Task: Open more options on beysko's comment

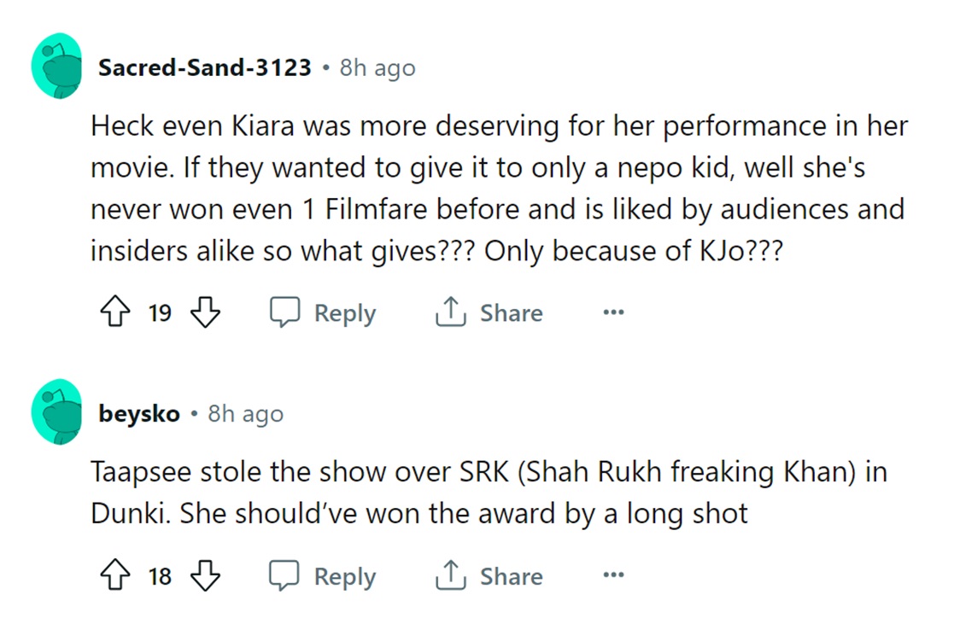Action: [613, 577]
